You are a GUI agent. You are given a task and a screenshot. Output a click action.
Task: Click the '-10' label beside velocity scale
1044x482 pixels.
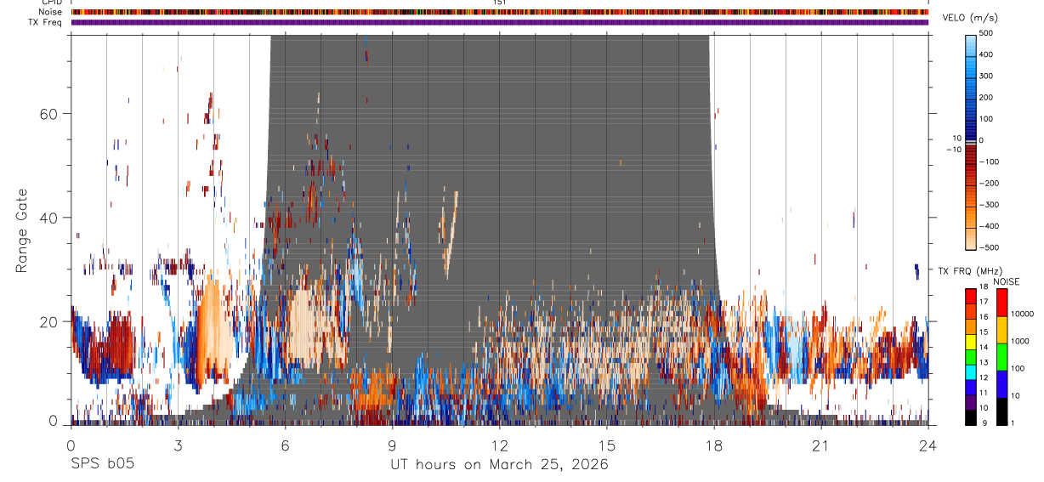coord(954,150)
